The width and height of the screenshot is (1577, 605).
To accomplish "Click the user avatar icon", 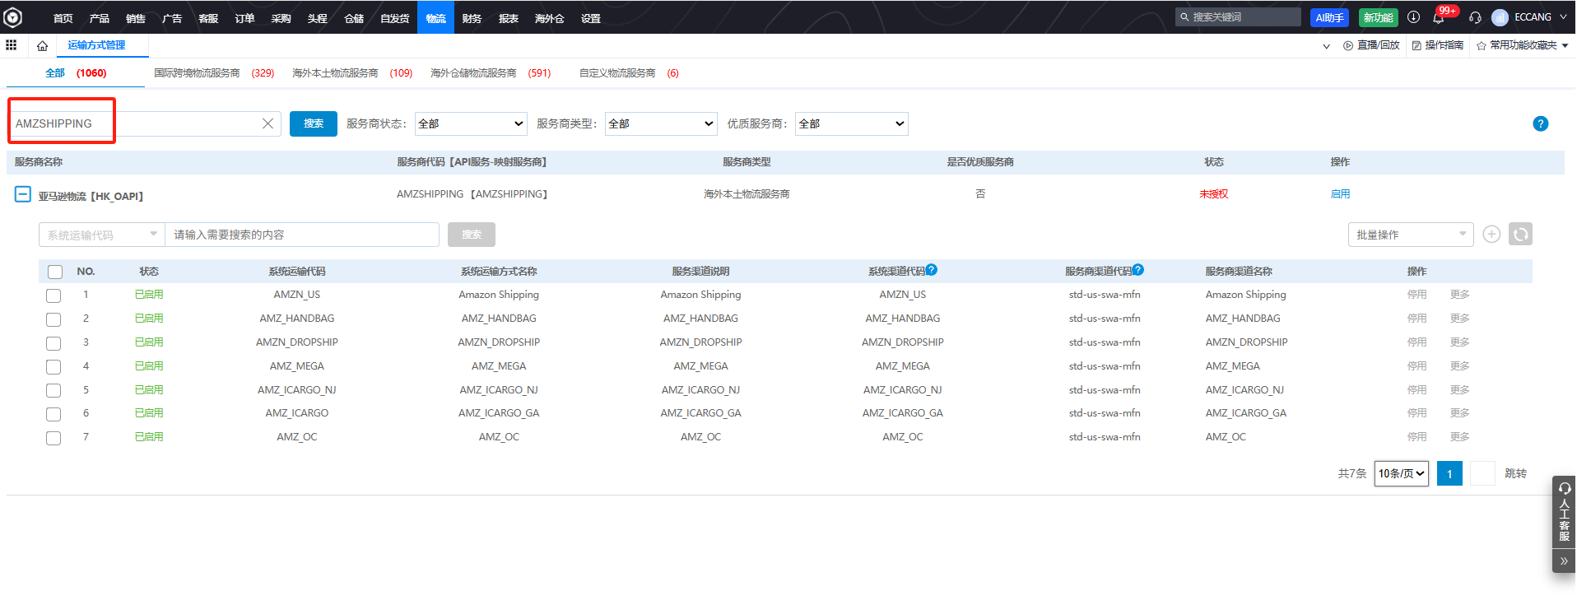I will 1500,17.
